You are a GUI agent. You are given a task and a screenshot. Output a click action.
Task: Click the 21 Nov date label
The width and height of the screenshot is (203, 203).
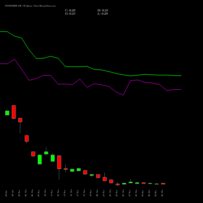(104, 193)
